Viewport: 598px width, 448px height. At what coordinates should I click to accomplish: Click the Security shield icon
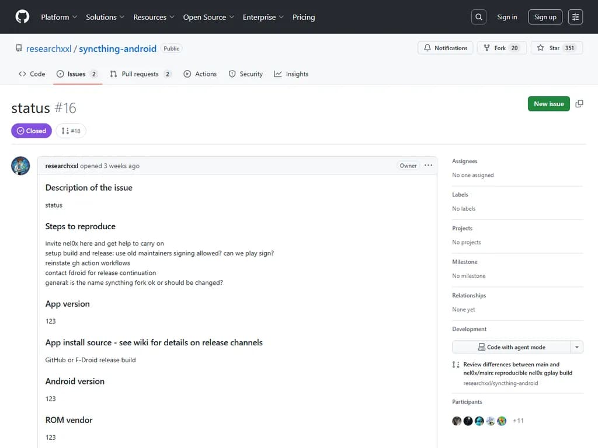[x=232, y=73]
